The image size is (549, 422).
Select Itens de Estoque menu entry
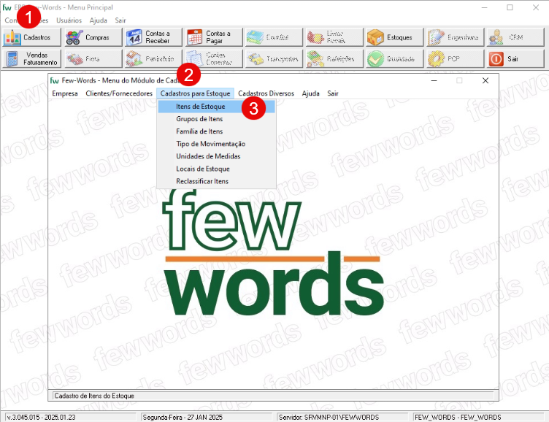coord(216,107)
